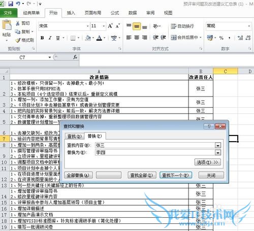Click the Paste clipboard icon
The height and width of the screenshot is (231, 254).
(7, 25)
